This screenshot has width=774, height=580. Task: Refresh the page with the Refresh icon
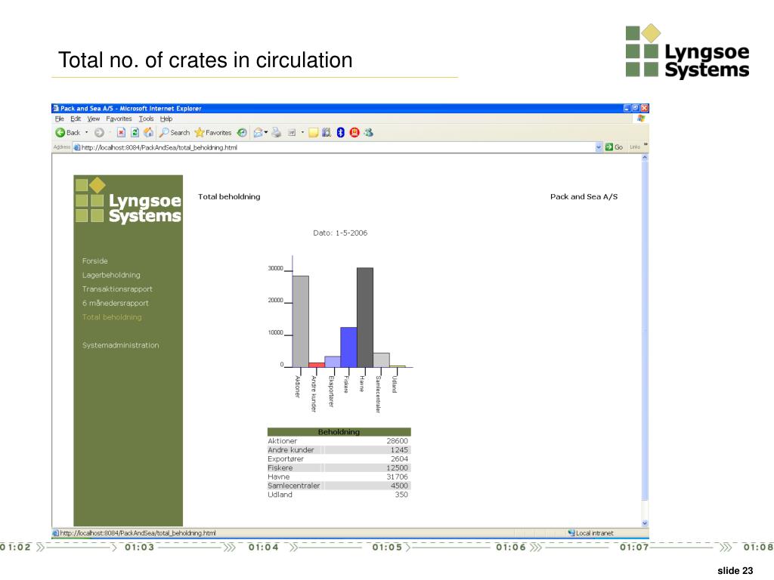click(135, 133)
